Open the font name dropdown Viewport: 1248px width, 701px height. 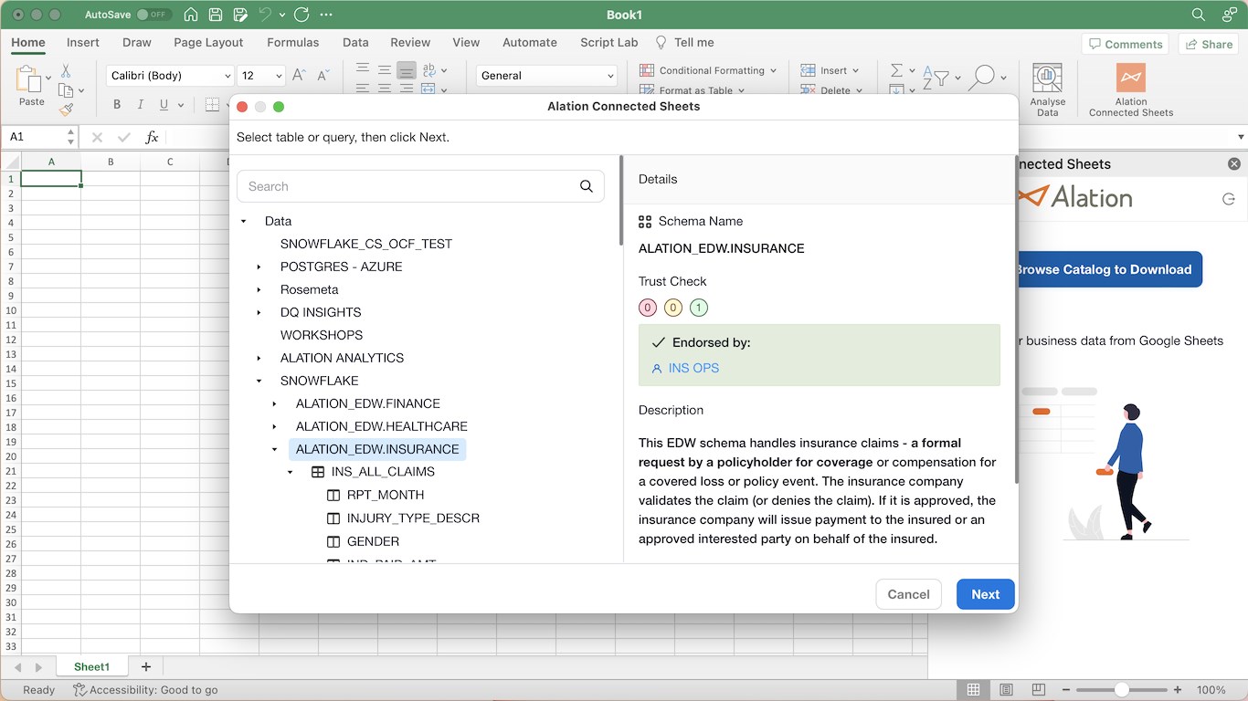pyautogui.click(x=227, y=76)
